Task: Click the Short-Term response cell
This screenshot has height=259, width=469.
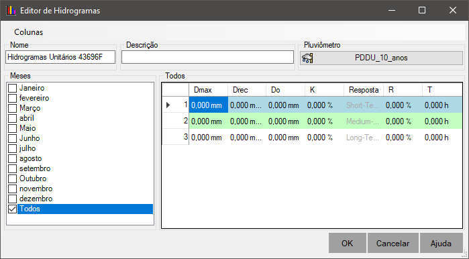Action: tap(364, 105)
